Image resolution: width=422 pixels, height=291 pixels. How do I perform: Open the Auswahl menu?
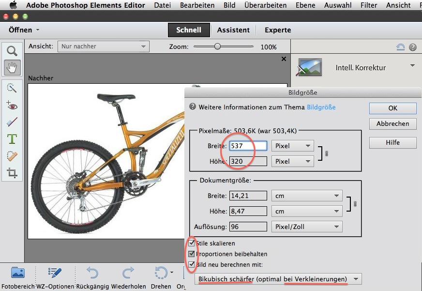338,5
